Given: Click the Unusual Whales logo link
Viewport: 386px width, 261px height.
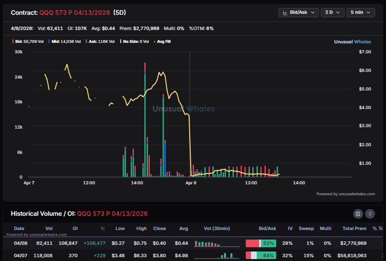Looking at the screenshot, I should click(352, 42).
